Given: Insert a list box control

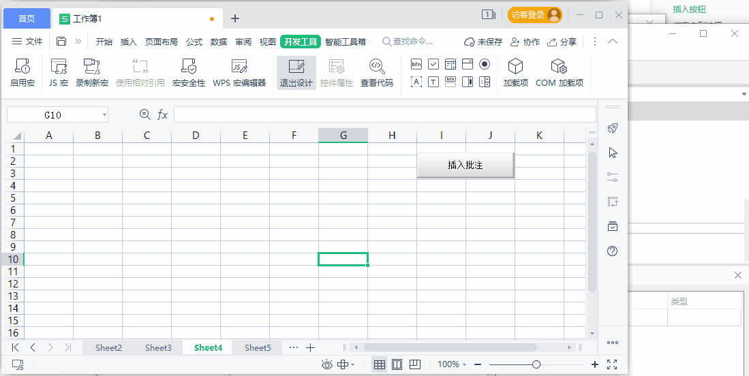Looking at the screenshot, I should click(450, 64).
